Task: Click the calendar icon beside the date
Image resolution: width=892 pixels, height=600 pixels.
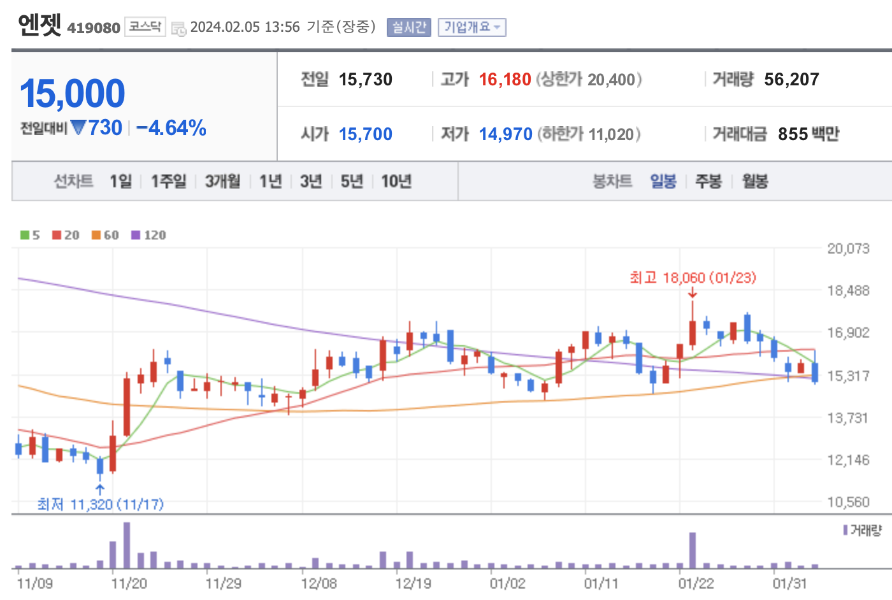Action: click(179, 29)
